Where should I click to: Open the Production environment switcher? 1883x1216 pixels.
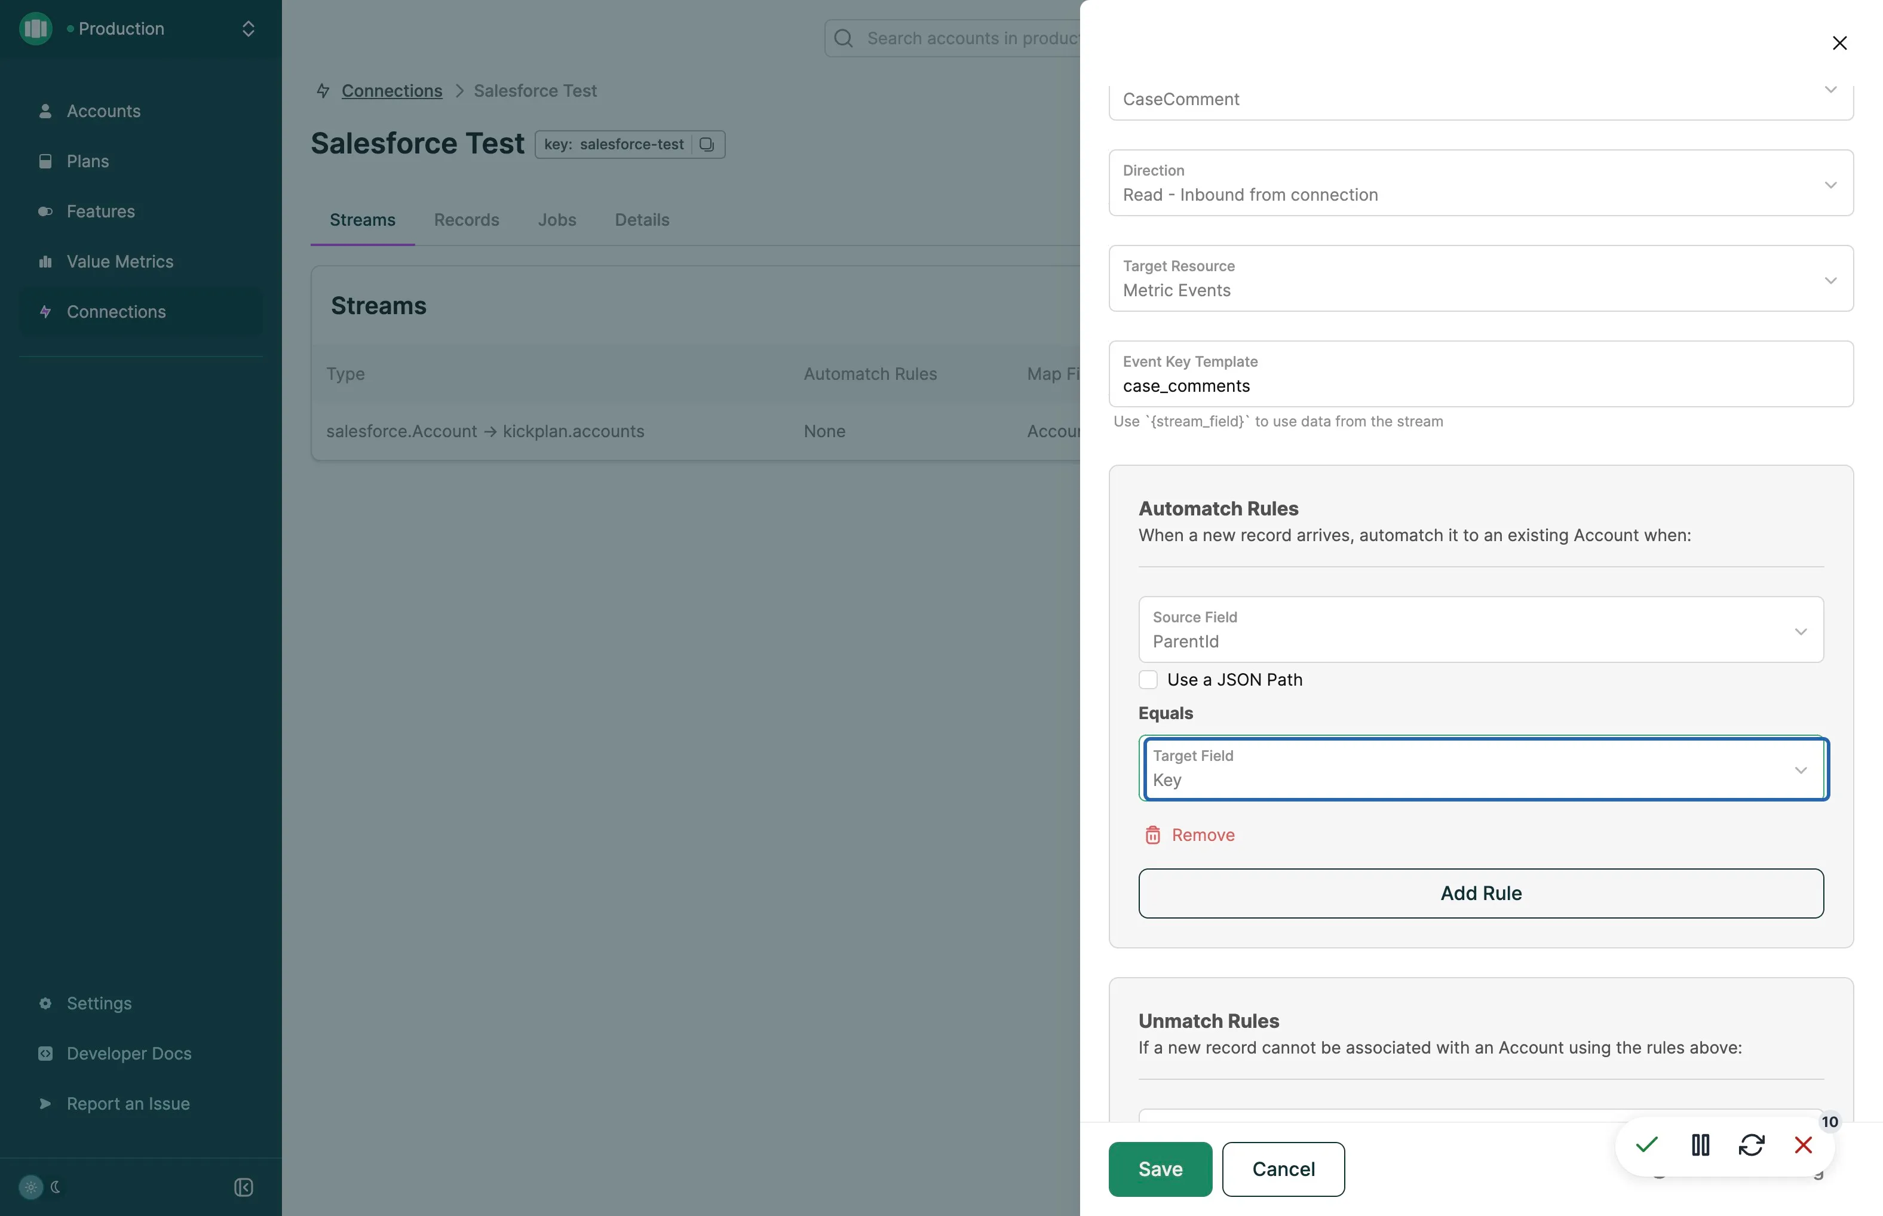(x=142, y=29)
